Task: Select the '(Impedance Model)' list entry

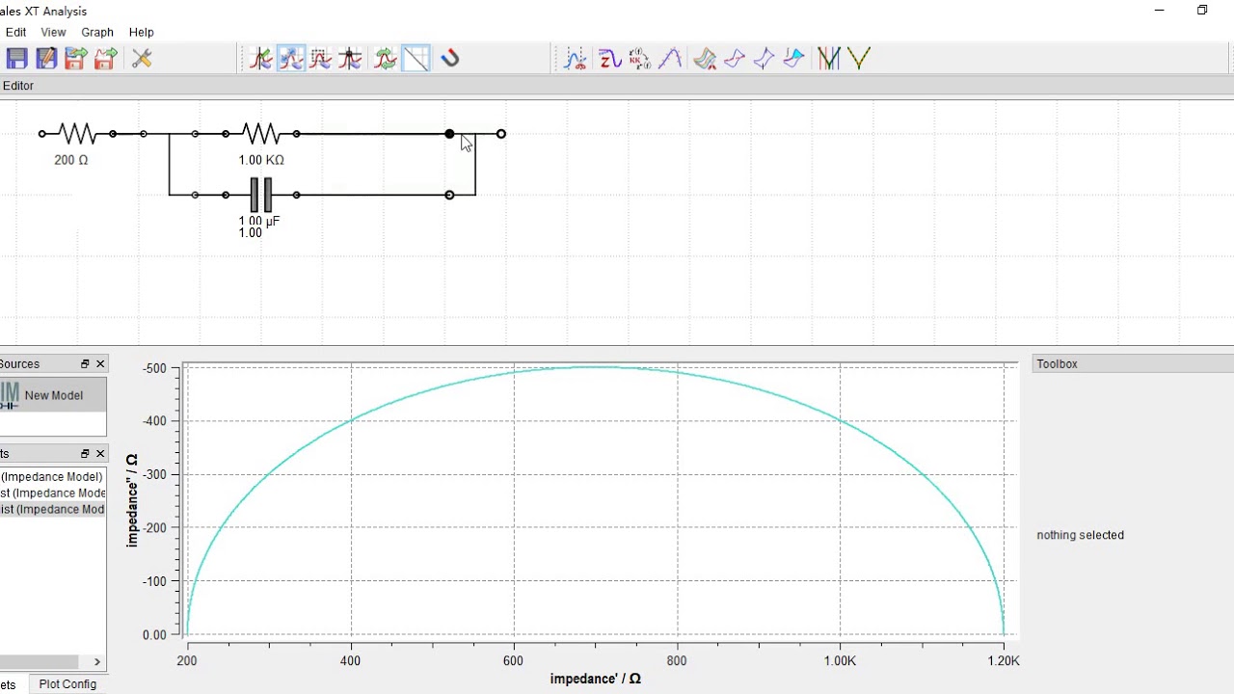Action: (x=52, y=476)
